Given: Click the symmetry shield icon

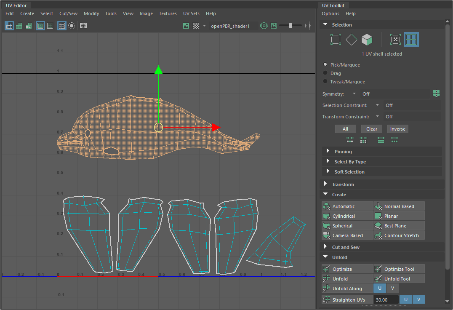Looking at the screenshot, I should (x=436, y=94).
